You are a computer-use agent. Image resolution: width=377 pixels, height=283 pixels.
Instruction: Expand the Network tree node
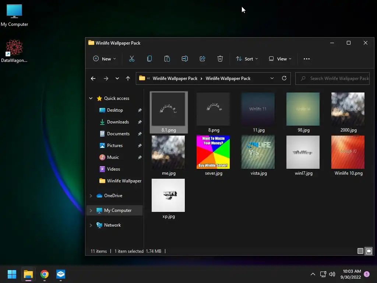(x=91, y=225)
